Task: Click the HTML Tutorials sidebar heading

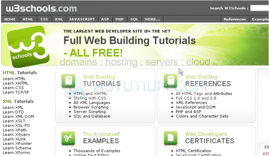Action: point(20,73)
